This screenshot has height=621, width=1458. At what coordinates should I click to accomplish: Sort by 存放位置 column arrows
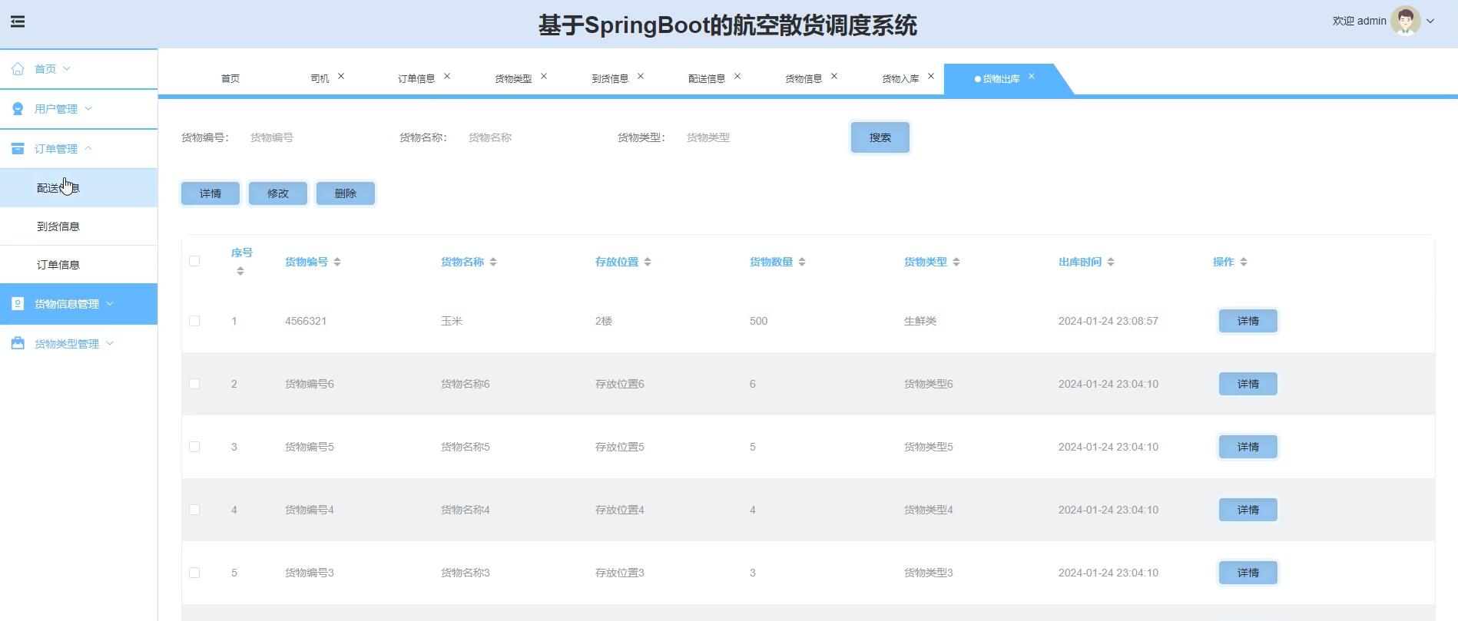coord(648,262)
